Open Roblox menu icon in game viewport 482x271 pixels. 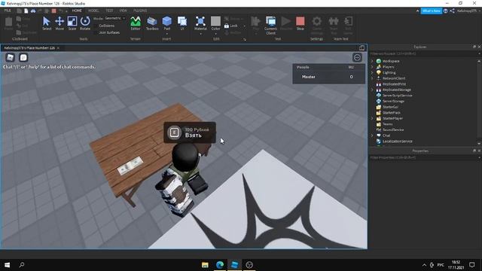pos(10,57)
